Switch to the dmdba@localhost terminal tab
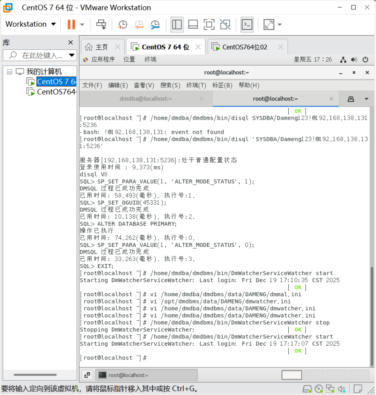 [146, 99]
